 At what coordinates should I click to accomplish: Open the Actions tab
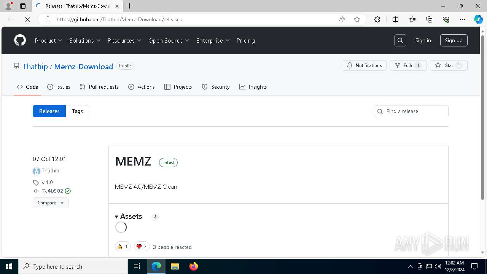pos(142,87)
